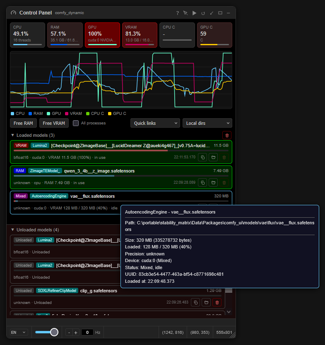Toggle VRAM series in chart legend
Screen dimensions: 325x345
click(73, 114)
